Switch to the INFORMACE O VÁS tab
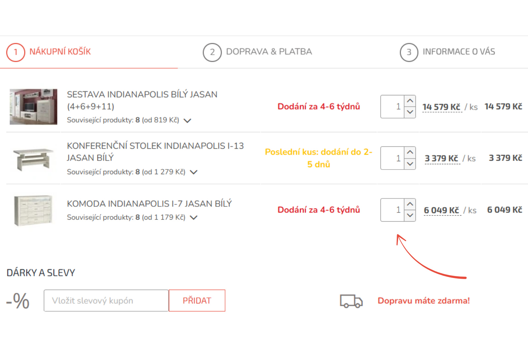Image resolution: width=528 pixels, height=343 pixels. [459, 52]
